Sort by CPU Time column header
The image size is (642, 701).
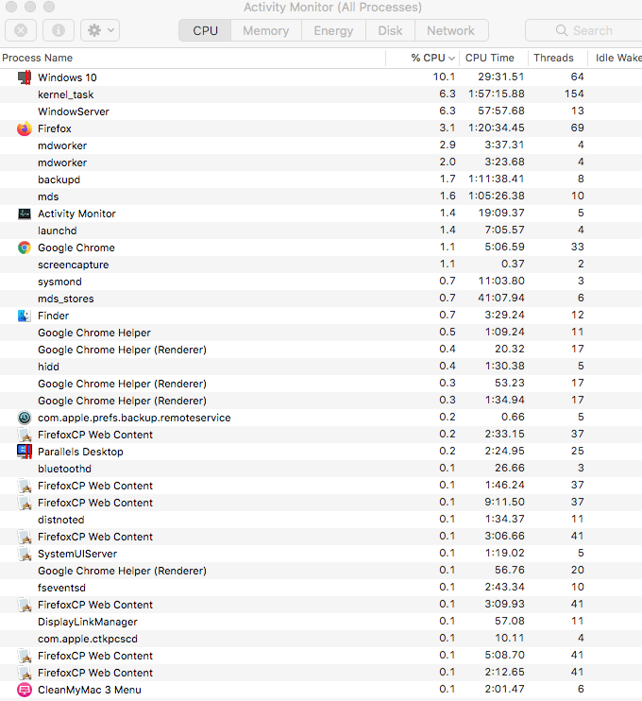point(493,59)
